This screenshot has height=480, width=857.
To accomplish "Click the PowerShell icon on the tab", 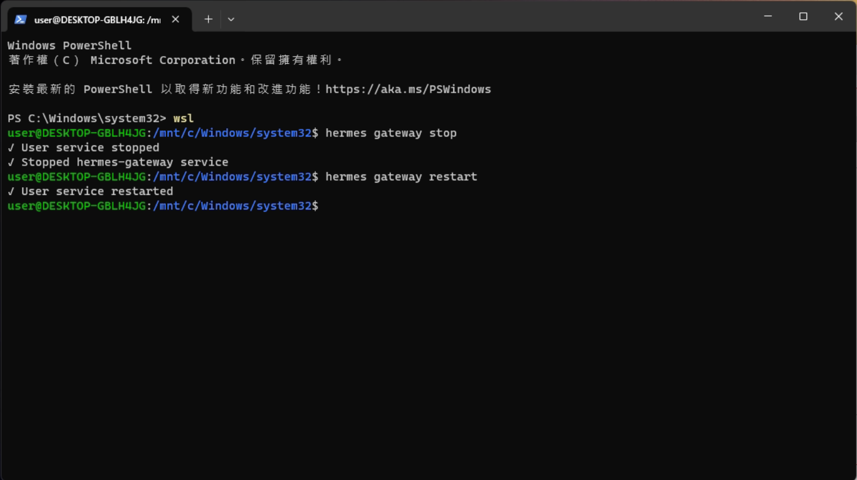I will (x=21, y=19).
